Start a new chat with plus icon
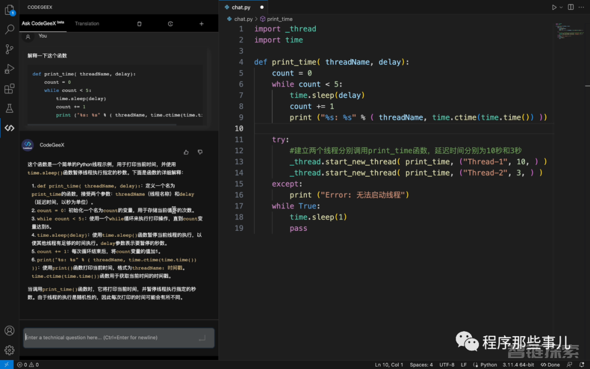The width and height of the screenshot is (590, 369). tap(201, 23)
